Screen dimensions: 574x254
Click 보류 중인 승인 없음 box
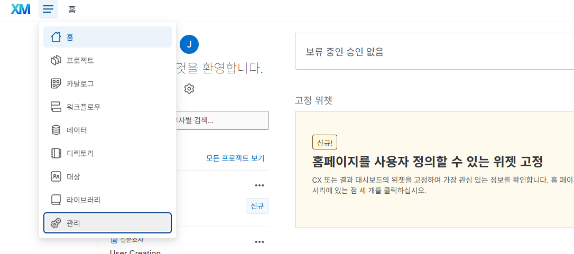click(x=434, y=51)
